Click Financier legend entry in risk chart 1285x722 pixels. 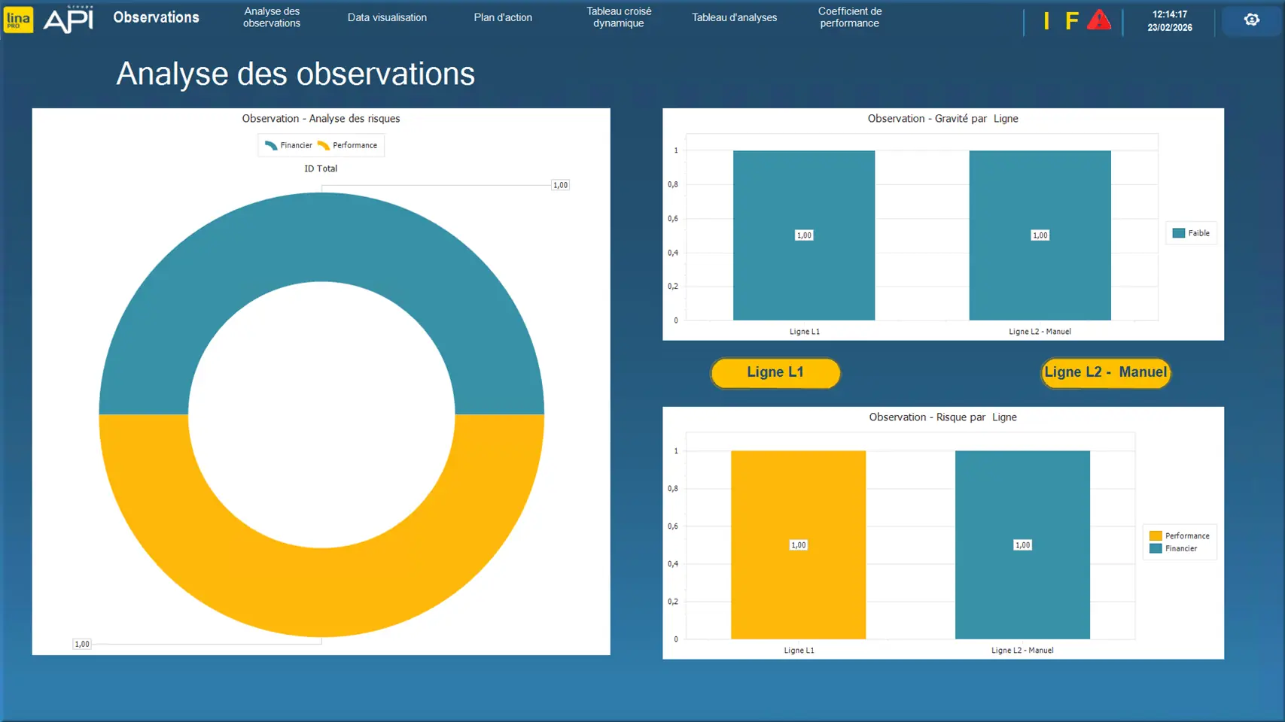[x=1180, y=549]
